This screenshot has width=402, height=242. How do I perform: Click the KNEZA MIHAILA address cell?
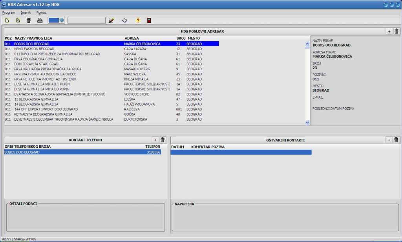click(x=136, y=79)
